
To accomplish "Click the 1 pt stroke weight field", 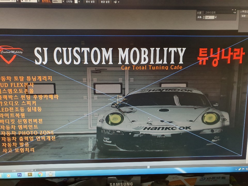I will (x=210, y=17).
